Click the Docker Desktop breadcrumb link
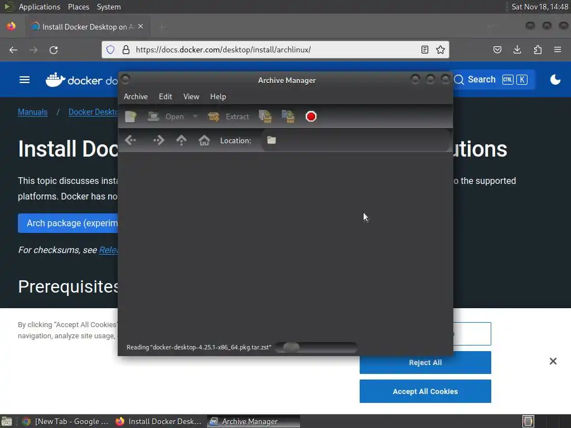This screenshot has width=571, height=428. coord(94,112)
